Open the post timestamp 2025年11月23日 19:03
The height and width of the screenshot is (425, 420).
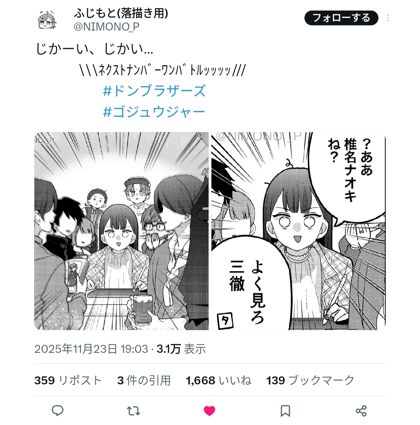click(x=91, y=349)
